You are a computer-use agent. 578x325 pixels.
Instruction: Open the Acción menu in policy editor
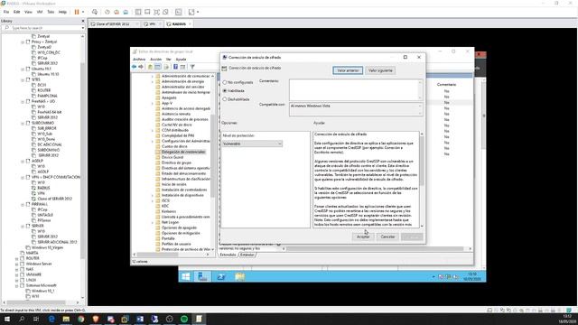click(155, 60)
